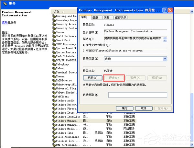Click the Secondary Logon service icon

coord(54,20)
